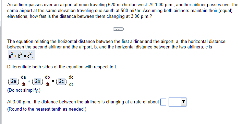Click the "(Do not simplify.)" hint
Screen dimensions: 243x124
24,90
